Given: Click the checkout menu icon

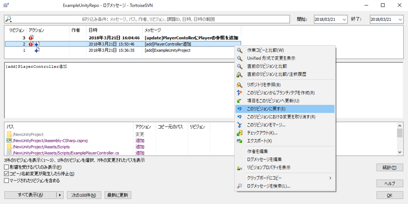Looking at the screenshot, I should point(239,133).
